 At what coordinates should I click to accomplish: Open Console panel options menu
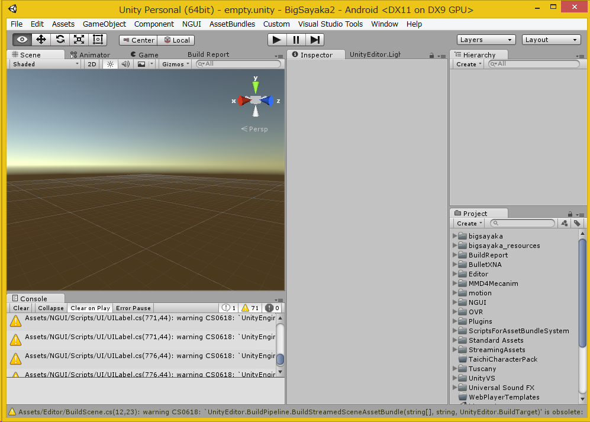coord(279,300)
